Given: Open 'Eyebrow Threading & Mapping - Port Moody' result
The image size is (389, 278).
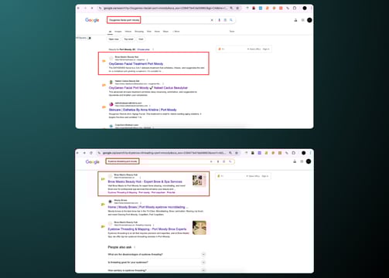Looking at the screenshot, I should 147,229.
